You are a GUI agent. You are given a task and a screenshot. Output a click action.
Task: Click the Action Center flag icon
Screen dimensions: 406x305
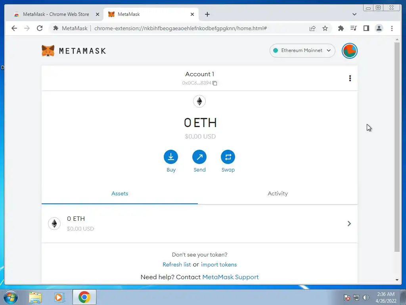pyautogui.click(x=347, y=297)
